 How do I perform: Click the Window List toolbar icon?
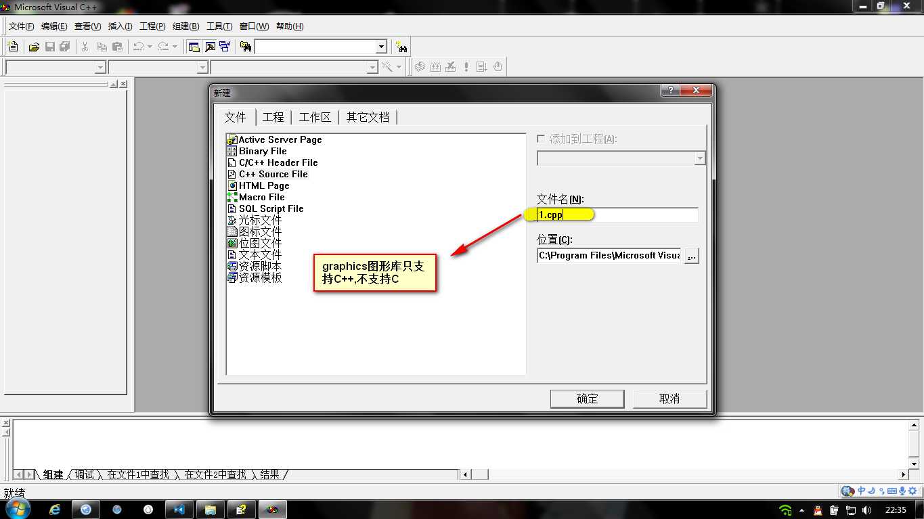pyautogui.click(x=225, y=47)
